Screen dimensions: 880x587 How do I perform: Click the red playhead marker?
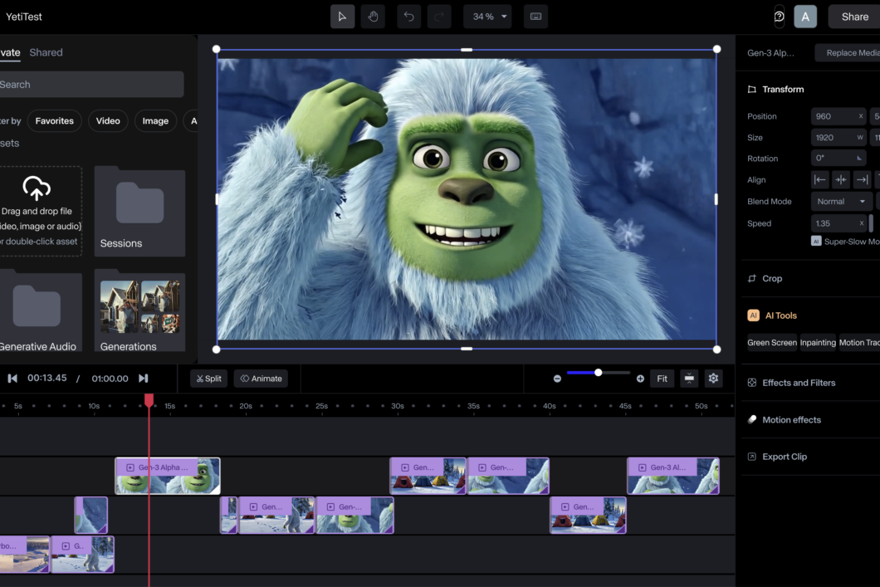click(x=149, y=399)
